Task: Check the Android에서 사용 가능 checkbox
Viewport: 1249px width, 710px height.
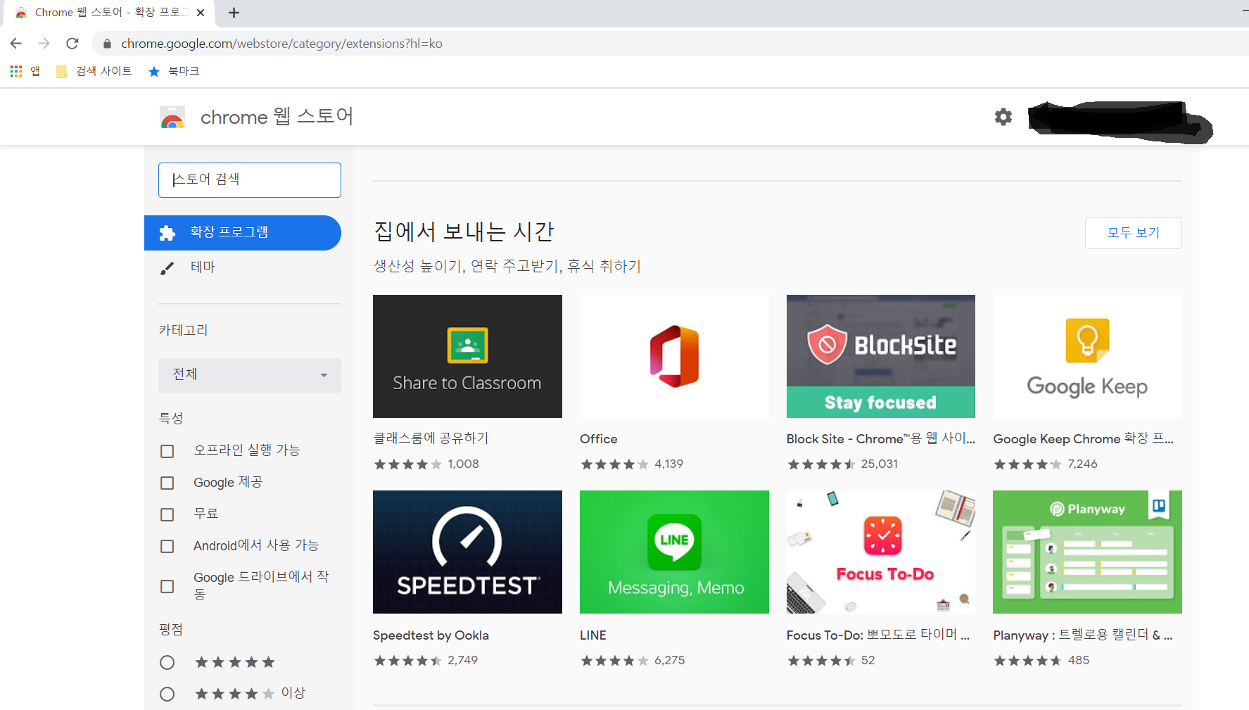Action: point(167,546)
